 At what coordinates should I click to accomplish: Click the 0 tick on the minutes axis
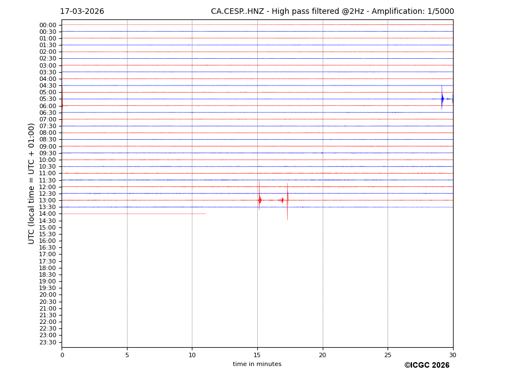(62, 355)
